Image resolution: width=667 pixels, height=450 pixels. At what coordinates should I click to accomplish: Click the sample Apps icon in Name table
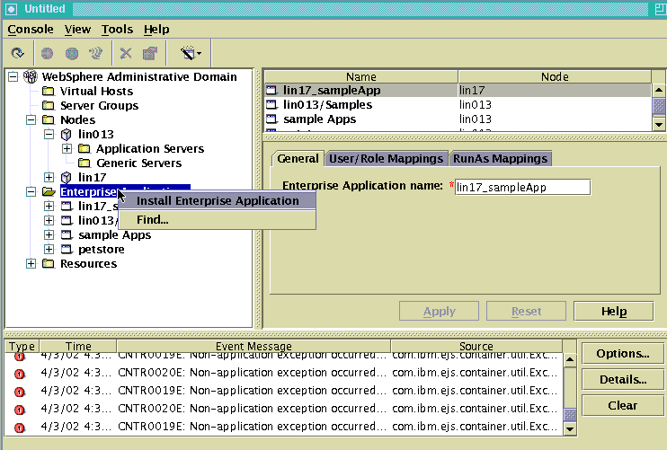click(271, 119)
